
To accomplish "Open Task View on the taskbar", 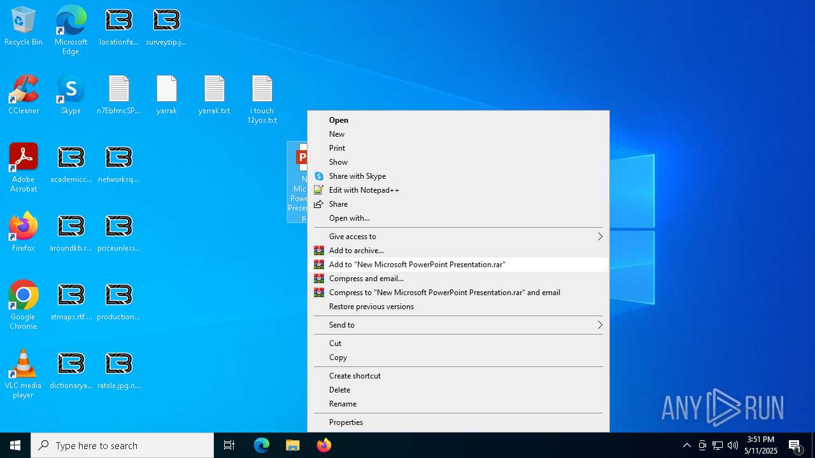I will pyautogui.click(x=229, y=445).
